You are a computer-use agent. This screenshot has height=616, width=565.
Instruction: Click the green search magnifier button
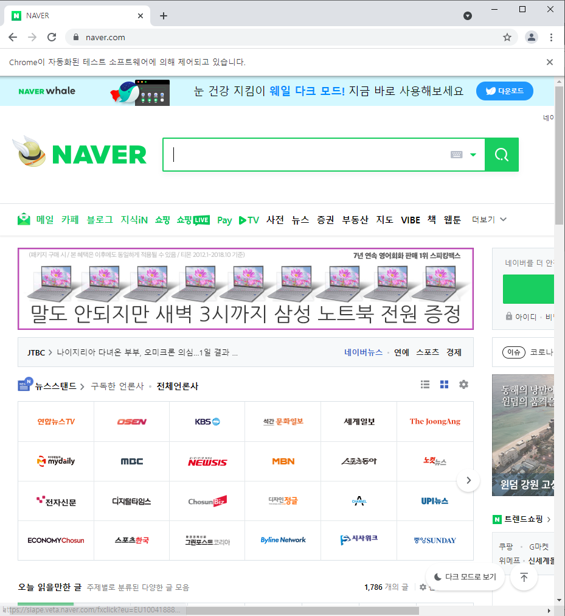501,155
